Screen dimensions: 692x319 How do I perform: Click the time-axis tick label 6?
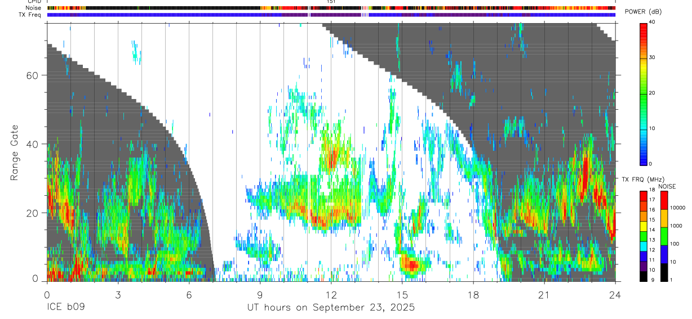[x=189, y=295]
